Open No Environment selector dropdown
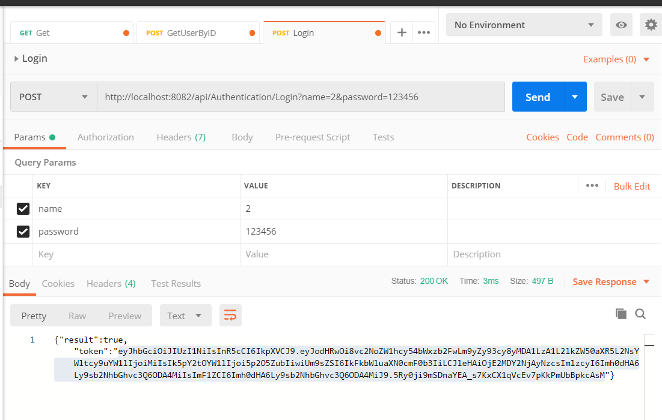The height and width of the screenshot is (420, 662). (524, 25)
